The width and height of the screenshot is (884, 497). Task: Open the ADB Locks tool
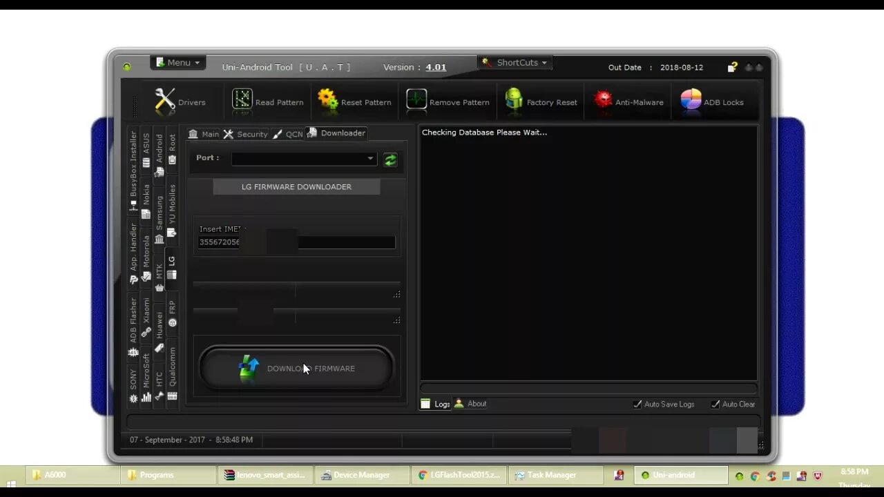point(712,101)
